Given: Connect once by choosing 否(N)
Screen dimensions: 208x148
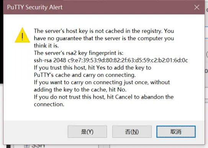Looking at the screenshot, I should pos(132,132).
